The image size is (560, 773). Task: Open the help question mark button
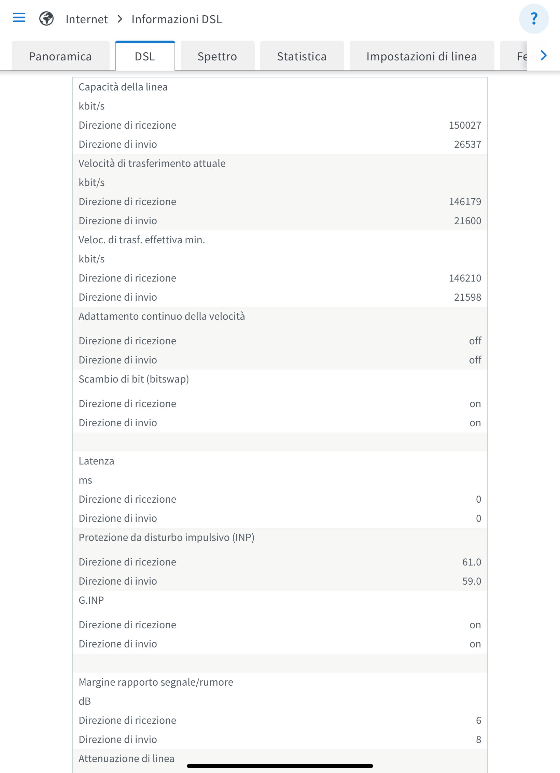534,19
